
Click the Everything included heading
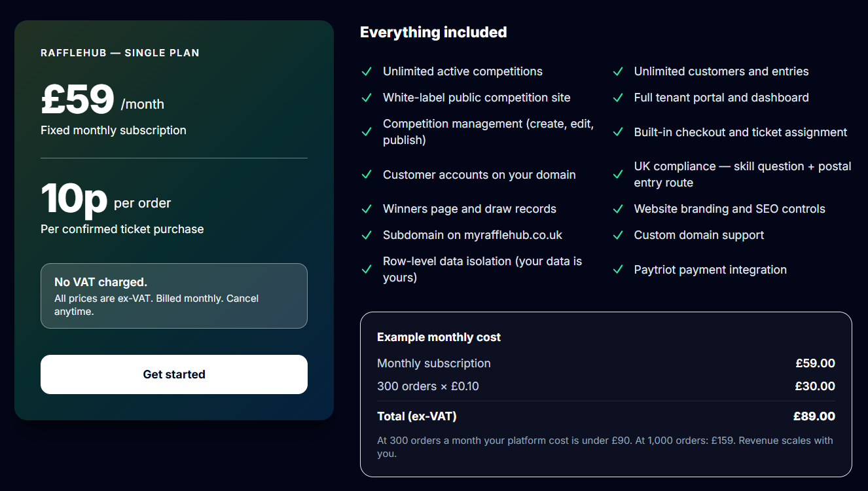(433, 32)
